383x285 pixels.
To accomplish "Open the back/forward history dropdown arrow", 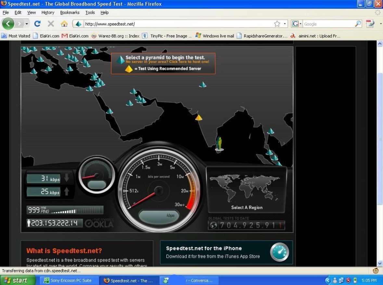I will 27,24.
